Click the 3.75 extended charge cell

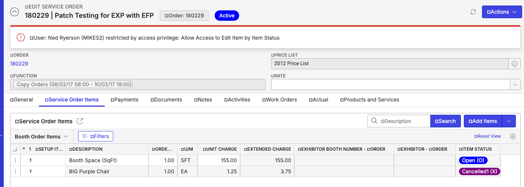(267, 171)
